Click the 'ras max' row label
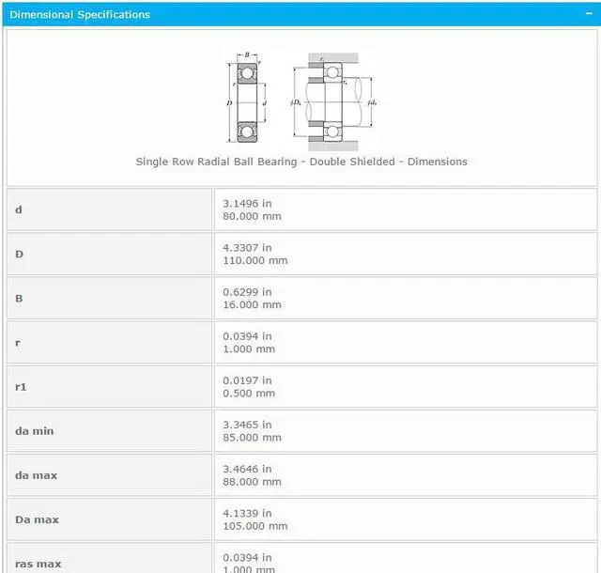Screen dimensions: 601x573 click(x=38, y=563)
